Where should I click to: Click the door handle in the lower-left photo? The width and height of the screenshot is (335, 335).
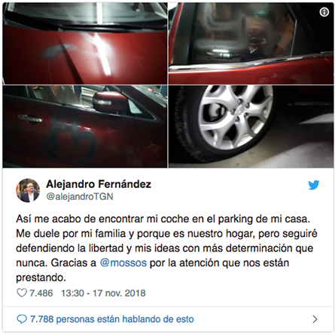point(30,118)
